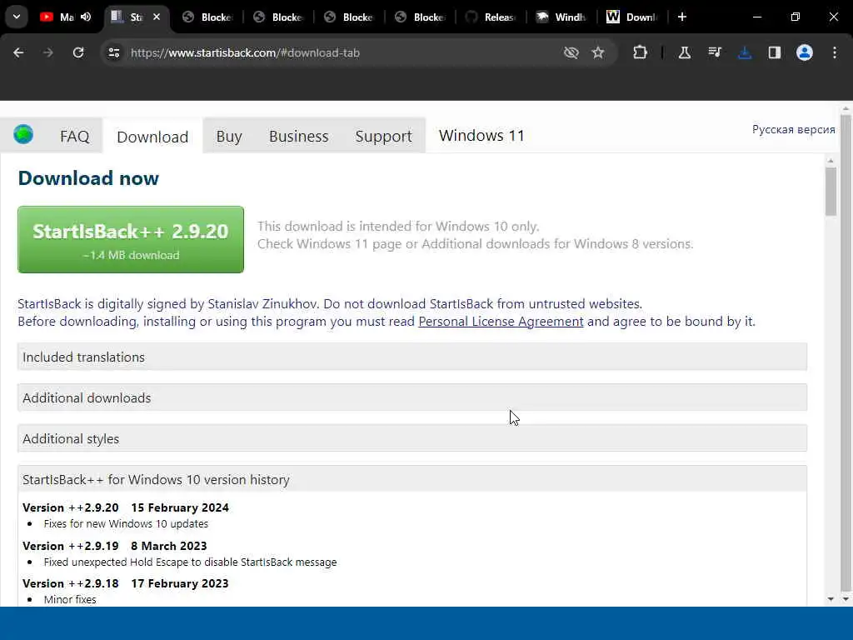This screenshot has width=853, height=640.
Task: Open the Support page tab
Action: 383,136
